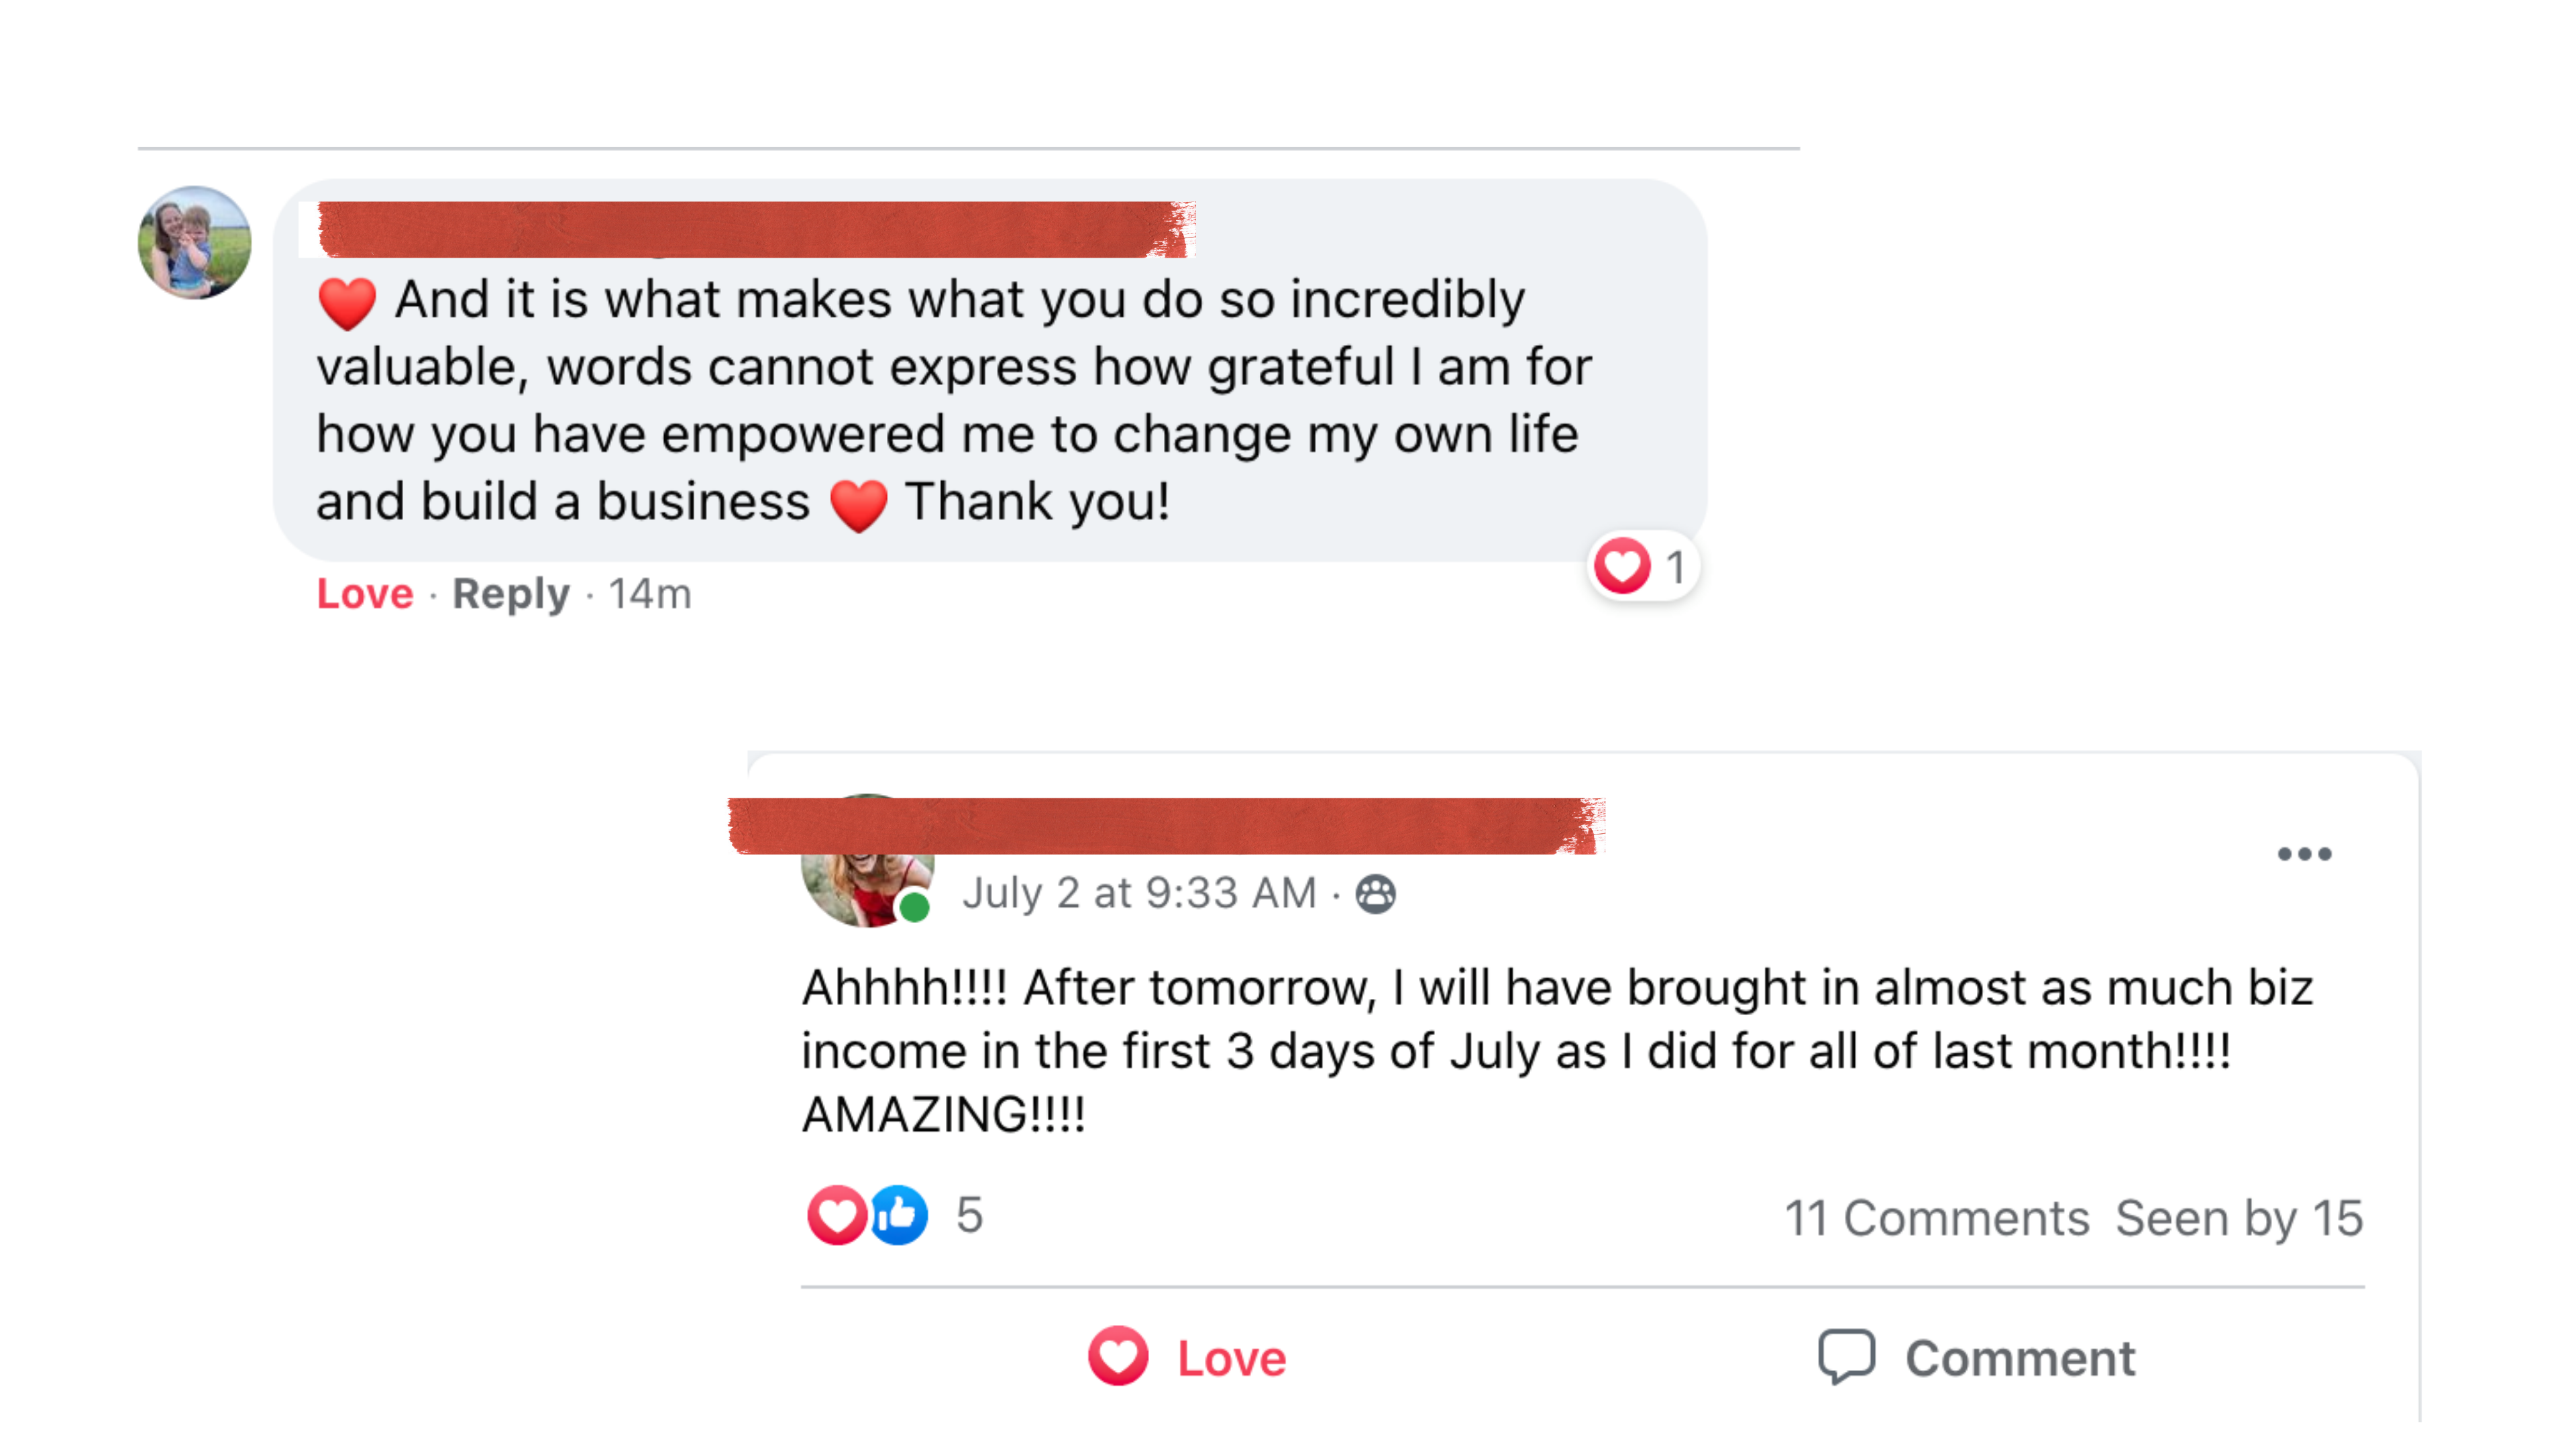Reply to the grateful comment

511,594
